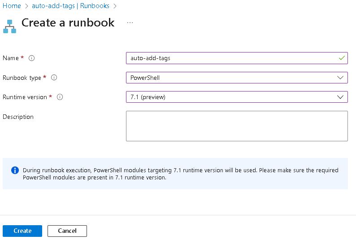The image size is (356, 240).
Task: Click the info icon next to Name
Action: [x=32, y=58]
